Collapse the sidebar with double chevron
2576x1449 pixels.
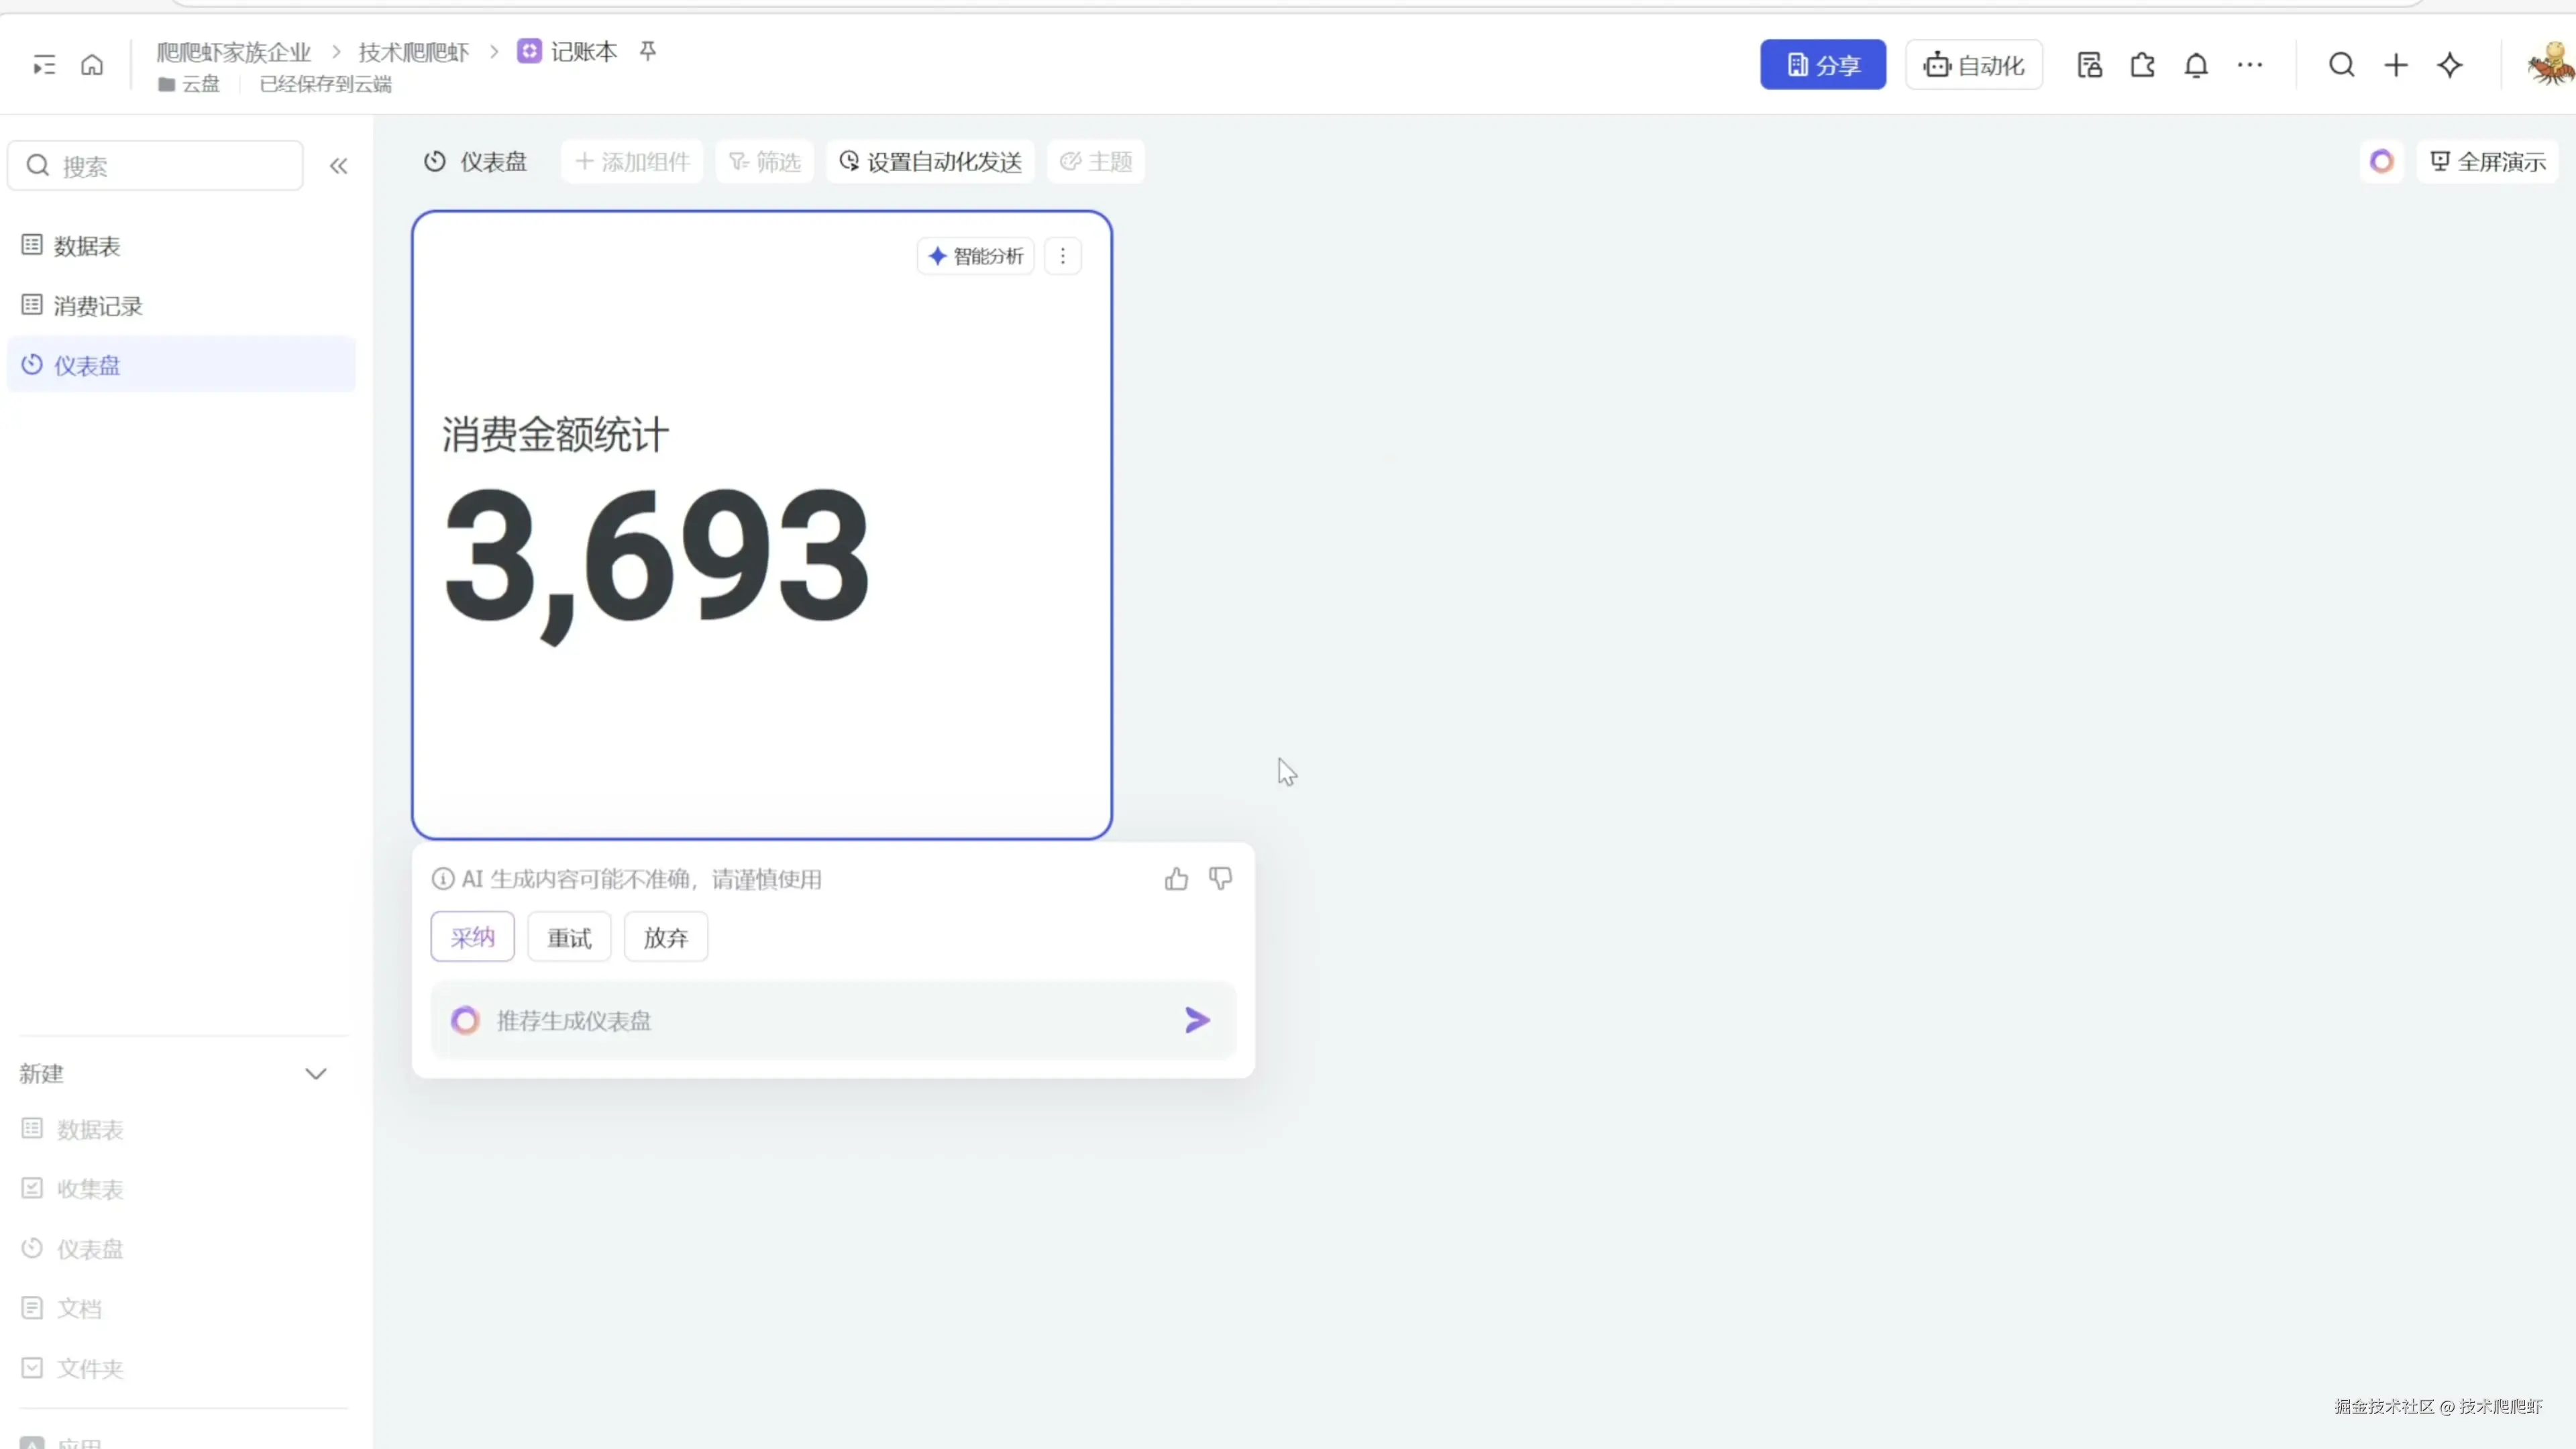pos(338,166)
